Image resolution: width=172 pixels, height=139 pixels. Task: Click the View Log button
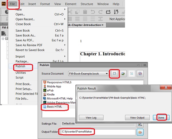pyautogui.click(x=91, y=118)
